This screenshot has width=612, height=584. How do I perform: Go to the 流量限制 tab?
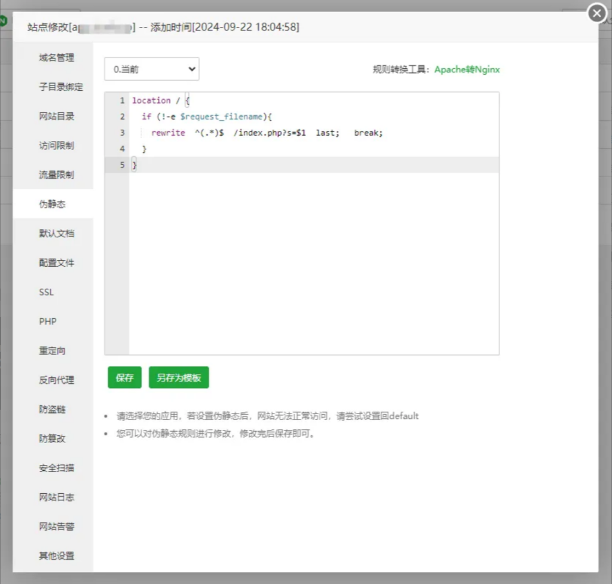53,175
